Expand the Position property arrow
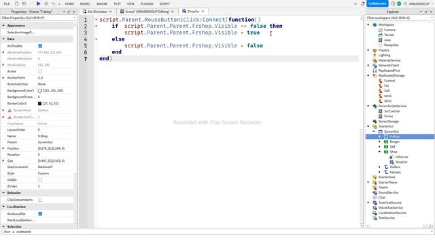435x244 pixels. pos(3,148)
